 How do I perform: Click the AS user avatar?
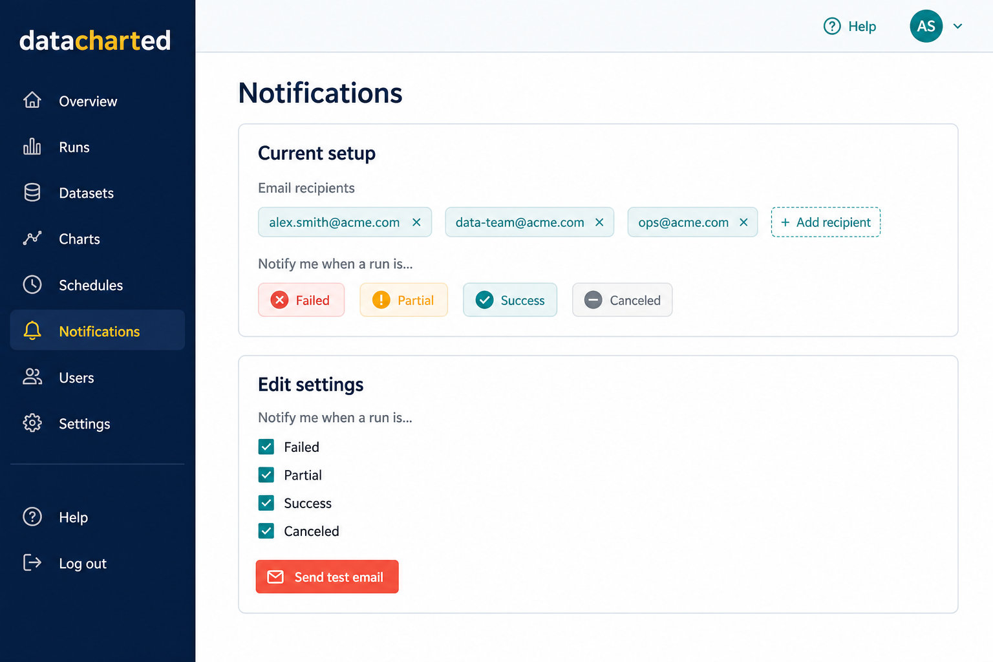coord(926,26)
